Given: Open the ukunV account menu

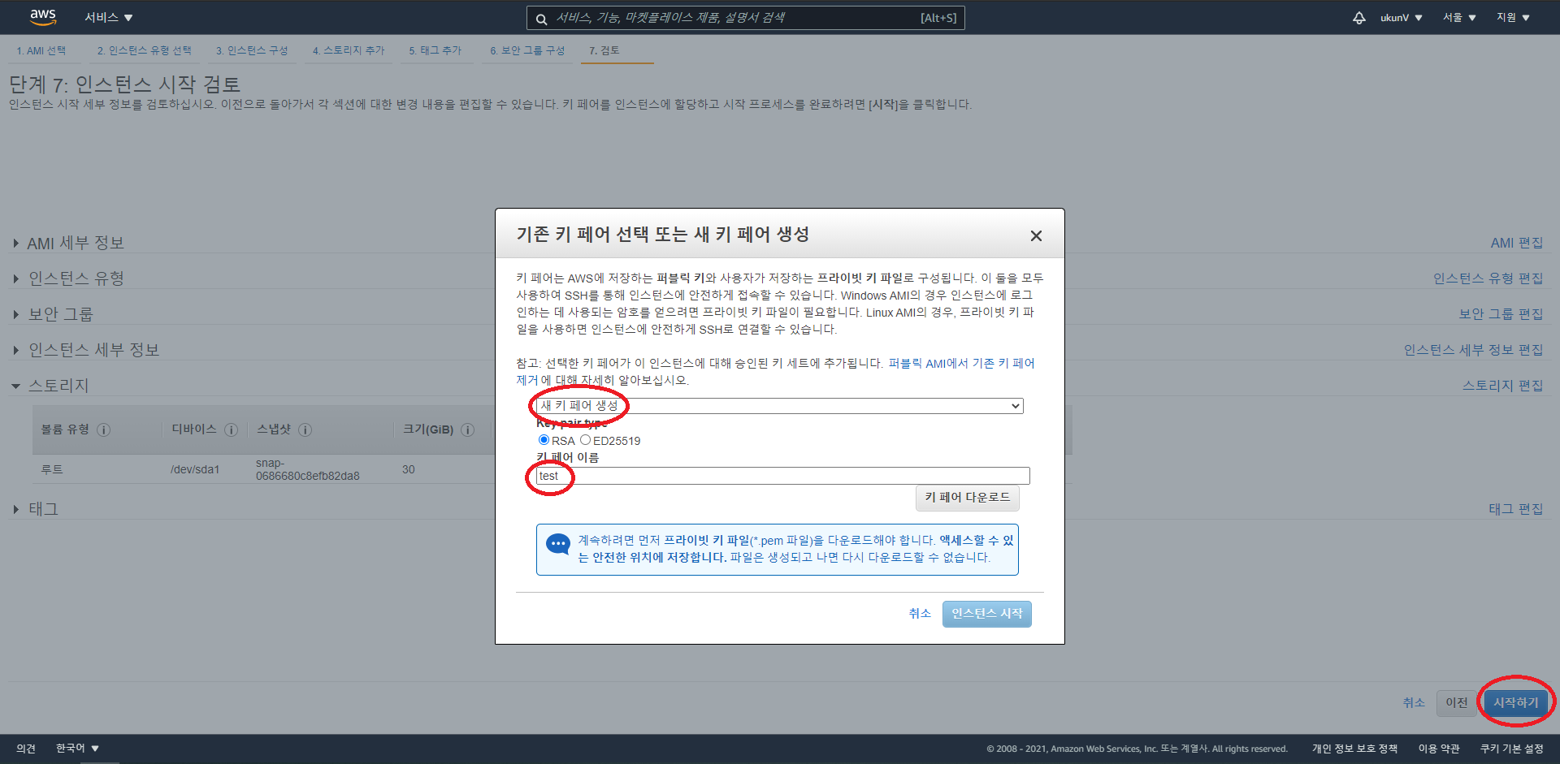Looking at the screenshot, I should (1401, 17).
